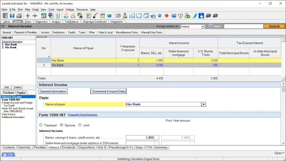The width and height of the screenshot is (286, 161).
Task: Click the second cross-arrows toolbar icon
Action: coord(35,16)
